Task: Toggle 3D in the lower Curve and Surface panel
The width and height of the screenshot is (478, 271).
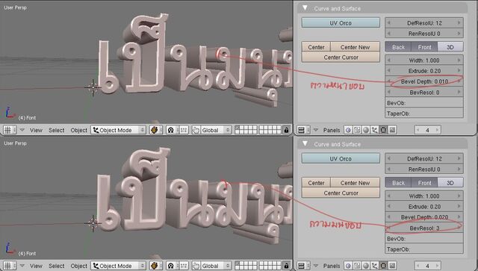Action: point(450,183)
